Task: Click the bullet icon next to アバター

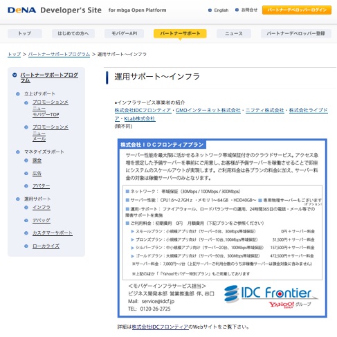Action: [x=26, y=186]
